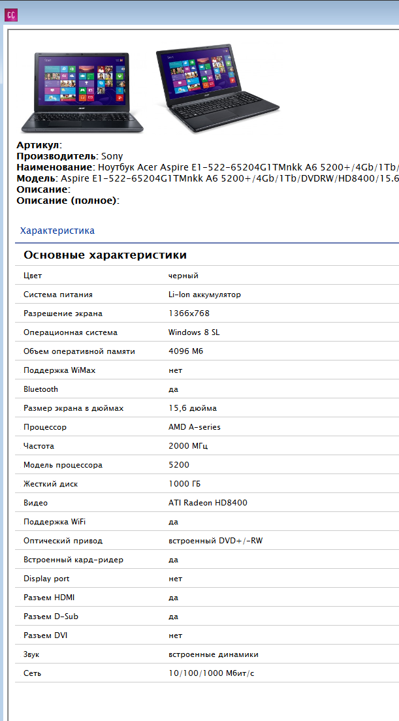Click the Производитель value Sony
399x721 pixels.
[112, 156]
